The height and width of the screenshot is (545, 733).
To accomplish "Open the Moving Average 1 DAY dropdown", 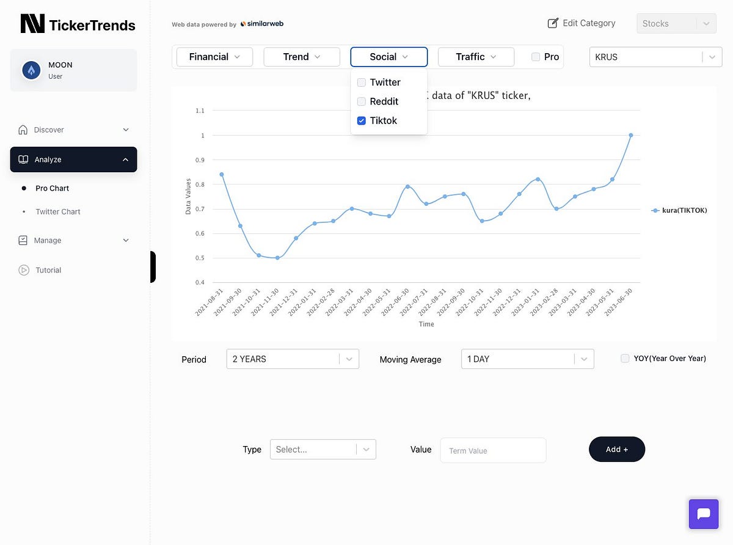I will coord(527,359).
